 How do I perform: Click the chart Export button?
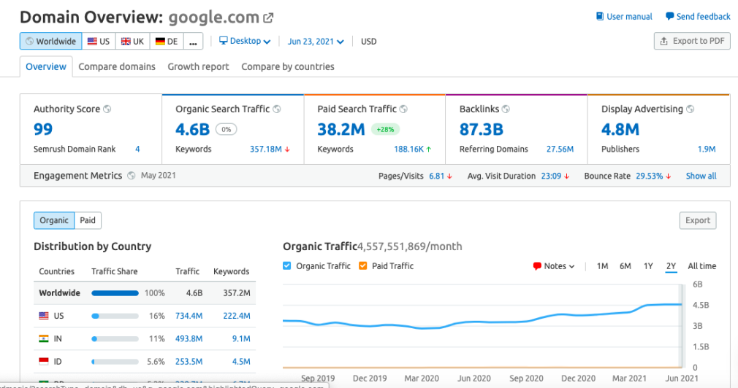point(698,220)
